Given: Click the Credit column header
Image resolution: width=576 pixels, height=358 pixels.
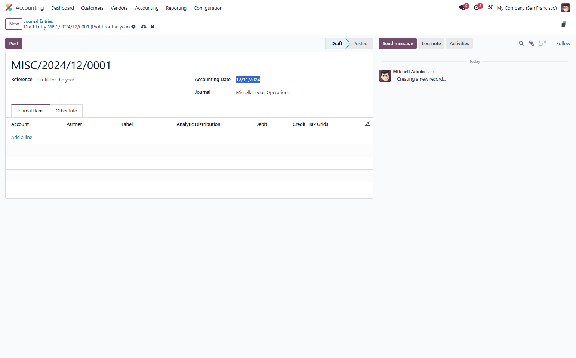Looking at the screenshot, I should coord(299,124).
